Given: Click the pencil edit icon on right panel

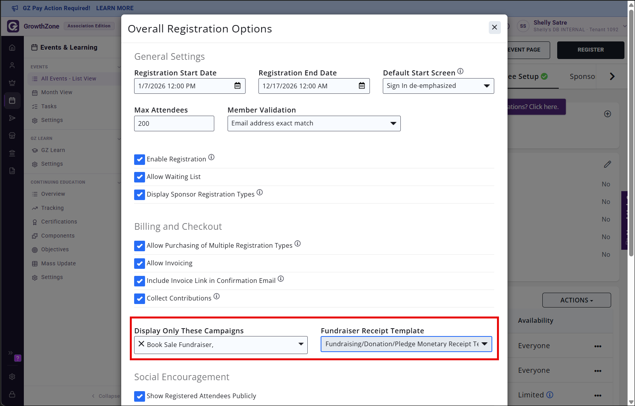Looking at the screenshot, I should [x=607, y=165].
